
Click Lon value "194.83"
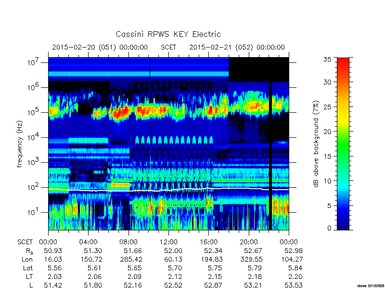[211, 259]
